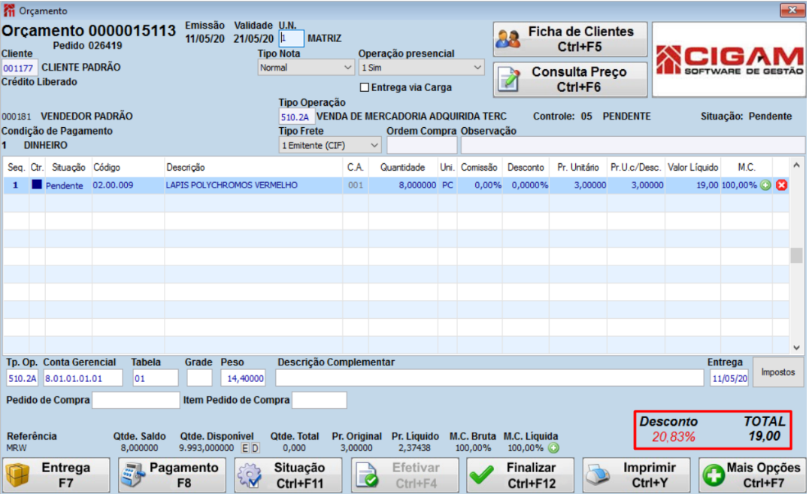Open the Operação presencial dropdown

(x=422, y=68)
